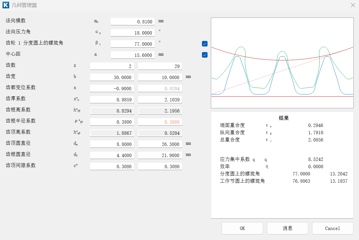The height and width of the screenshot is (240, 359).
Task: Click the OK button
Action: point(242,228)
